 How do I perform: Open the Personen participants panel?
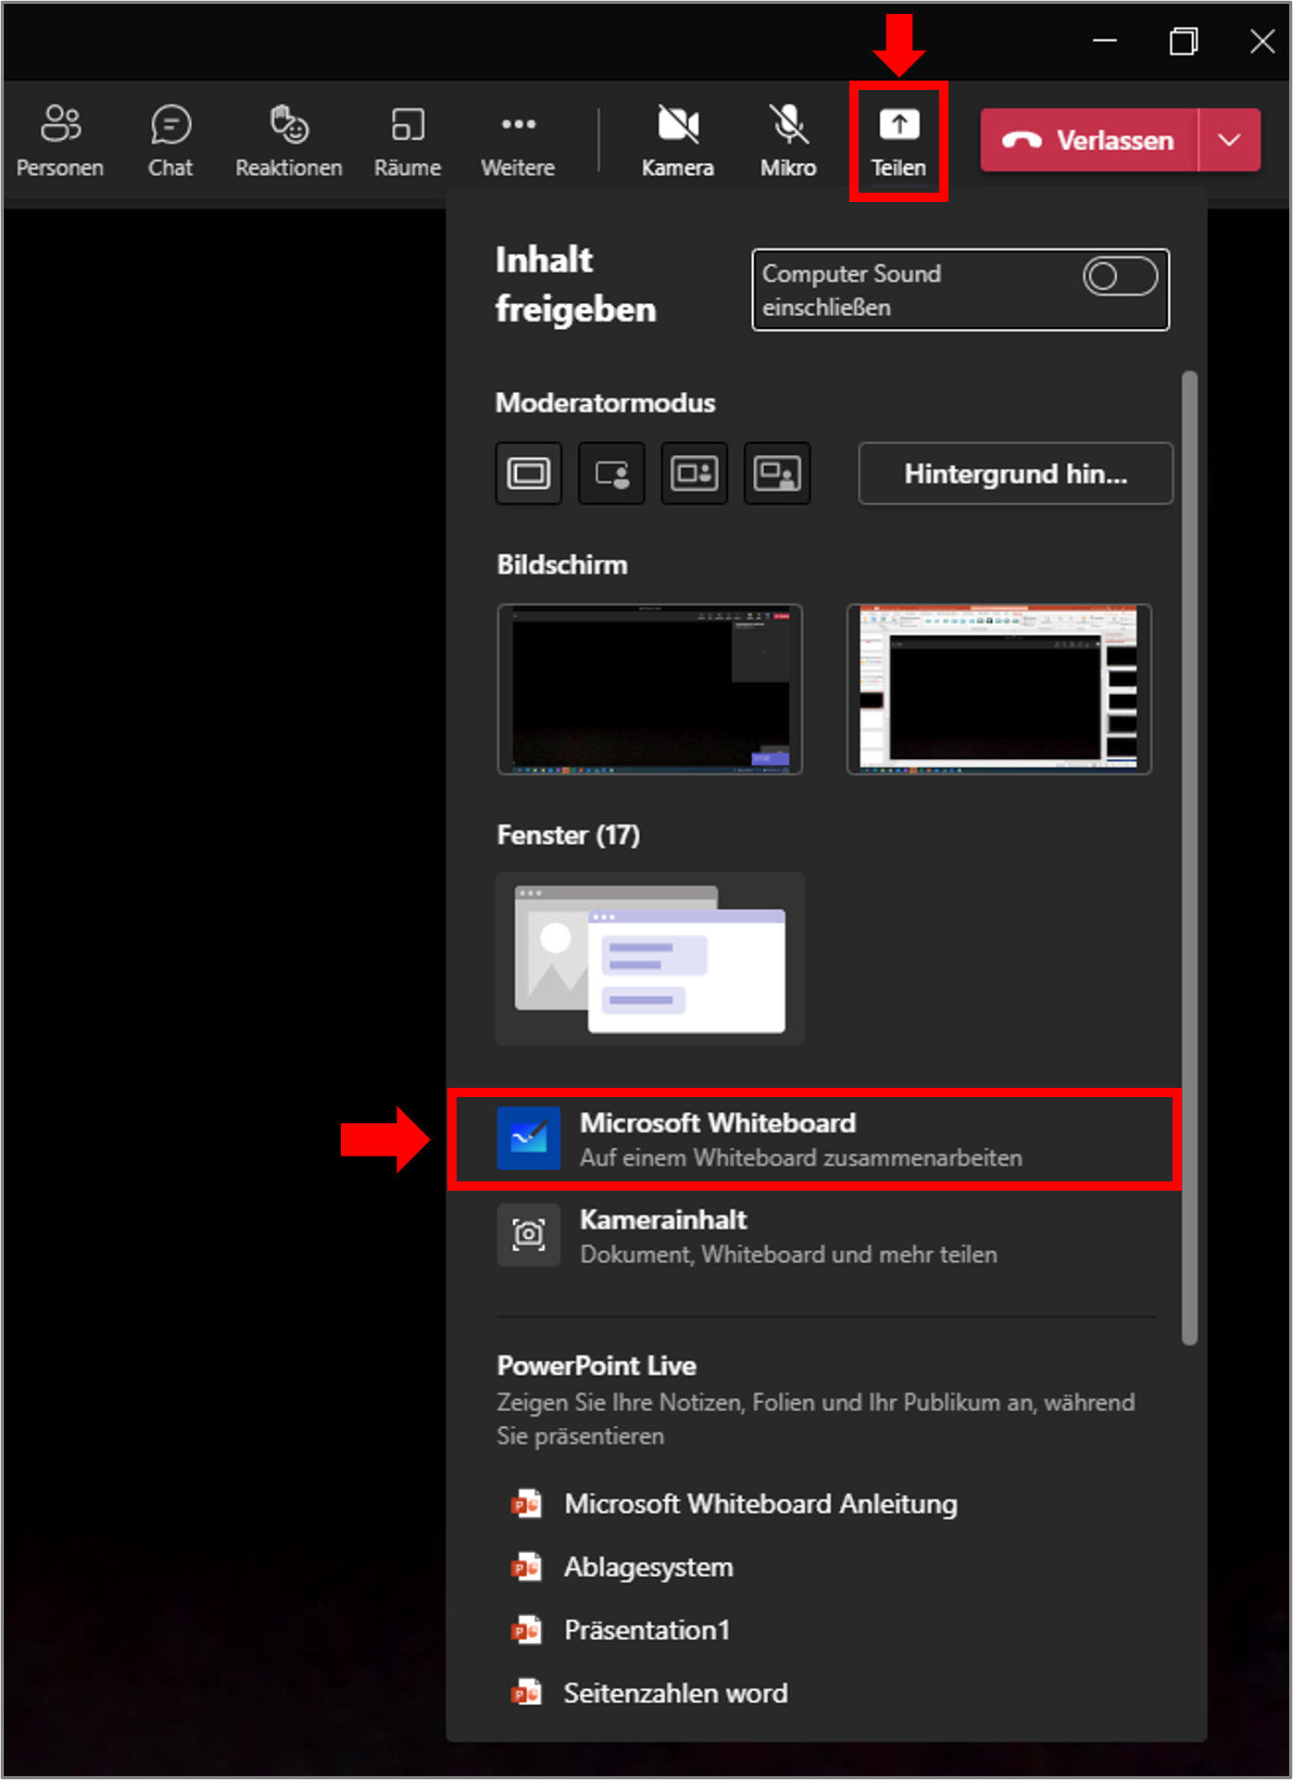(x=60, y=142)
